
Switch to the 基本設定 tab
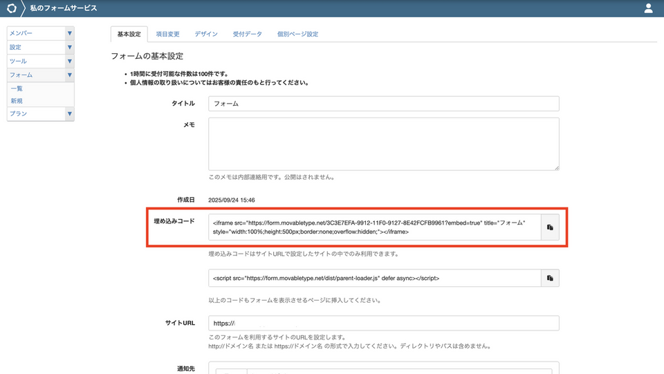pos(129,35)
